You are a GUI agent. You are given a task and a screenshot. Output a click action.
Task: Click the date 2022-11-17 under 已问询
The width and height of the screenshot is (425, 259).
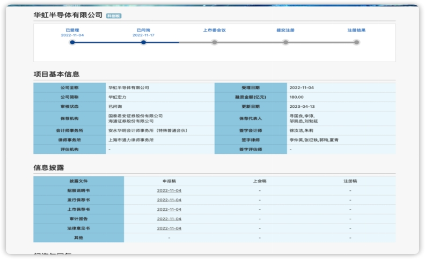[x=143, y=35]
